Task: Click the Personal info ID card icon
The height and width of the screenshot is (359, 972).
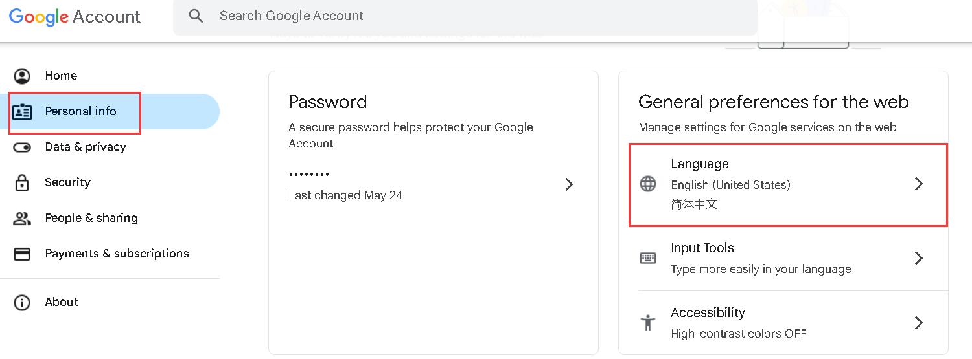Action: click(x=22, y=112)
